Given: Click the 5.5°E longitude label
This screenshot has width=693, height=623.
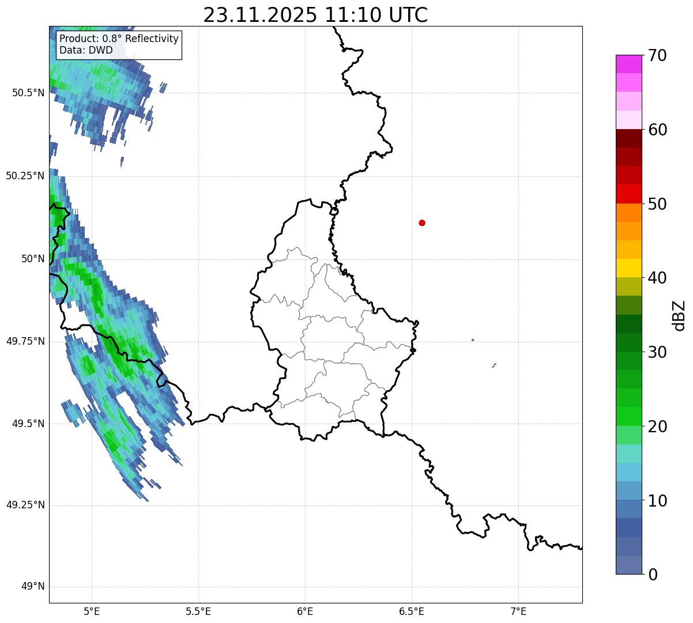Looking at the screenshot, I should point(198,611).
